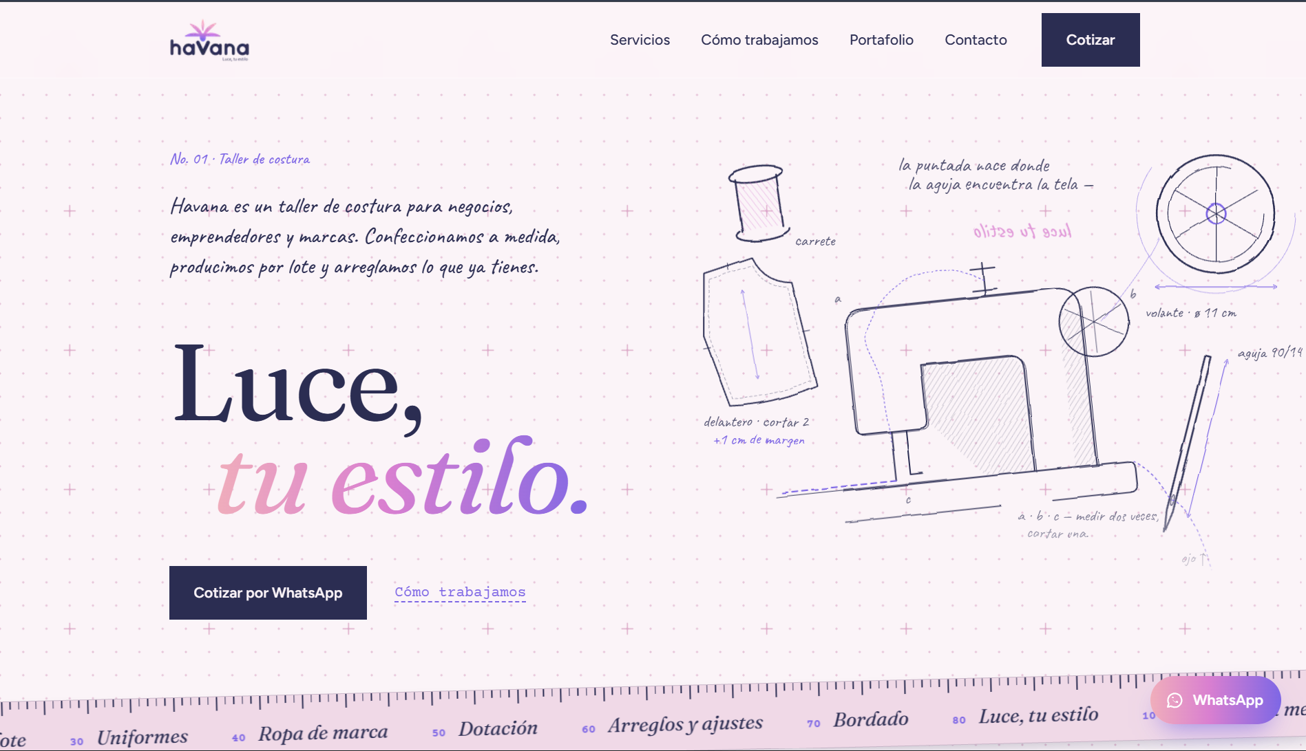Open the Portafolio nav link

pos(881,40)
